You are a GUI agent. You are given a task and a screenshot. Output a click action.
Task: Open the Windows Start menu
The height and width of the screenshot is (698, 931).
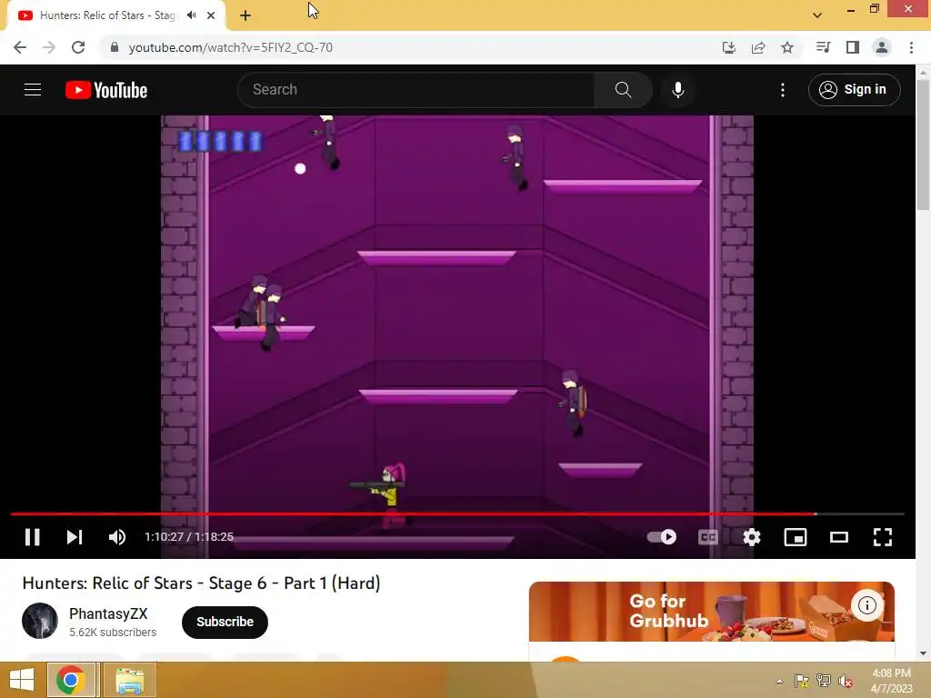22,680
